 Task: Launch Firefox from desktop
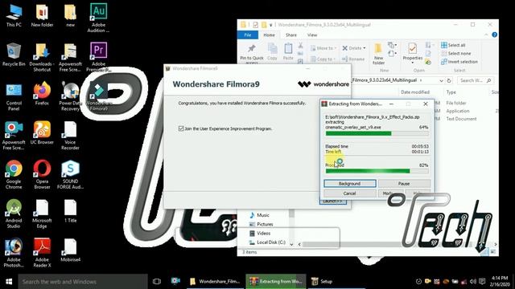[42, 93]
